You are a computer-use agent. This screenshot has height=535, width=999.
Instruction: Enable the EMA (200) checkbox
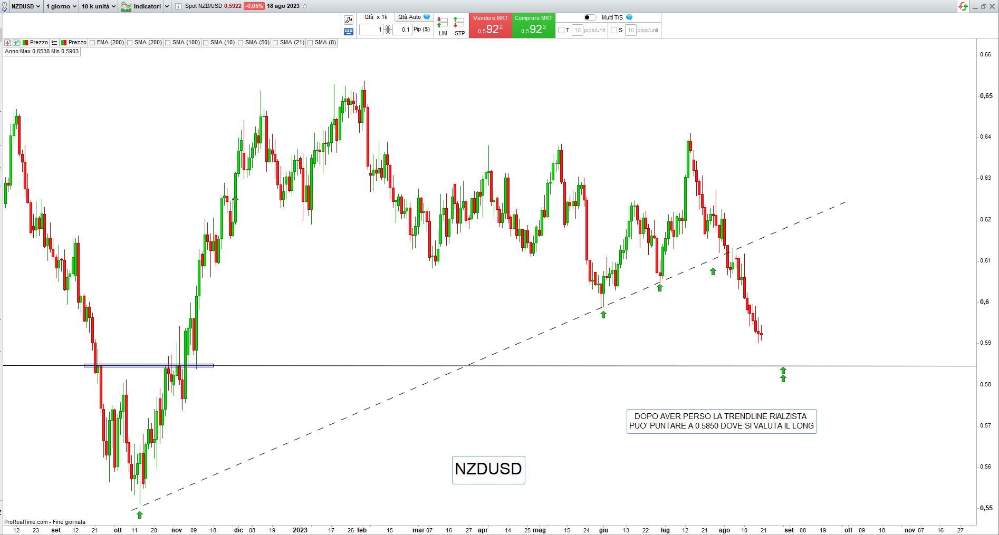point(93,43)
